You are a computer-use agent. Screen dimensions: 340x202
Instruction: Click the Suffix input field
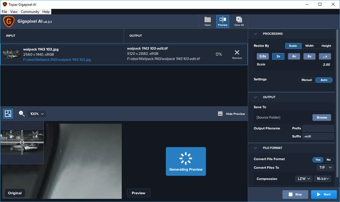point(318,136)
